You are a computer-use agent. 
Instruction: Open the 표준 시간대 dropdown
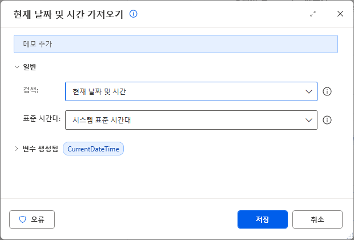click(x=191, y=120)
